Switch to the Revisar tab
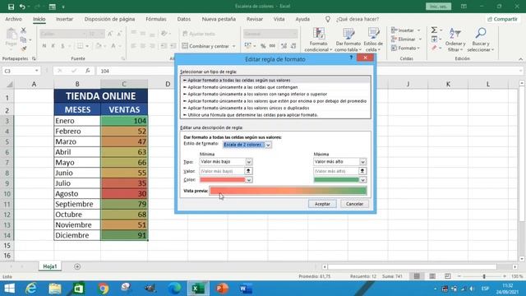The image size is (526, 296). [x=255, y=19]
